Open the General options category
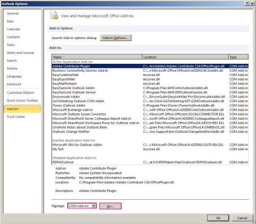The height and width of the screenshot is (224, 256). coord(13,13)
